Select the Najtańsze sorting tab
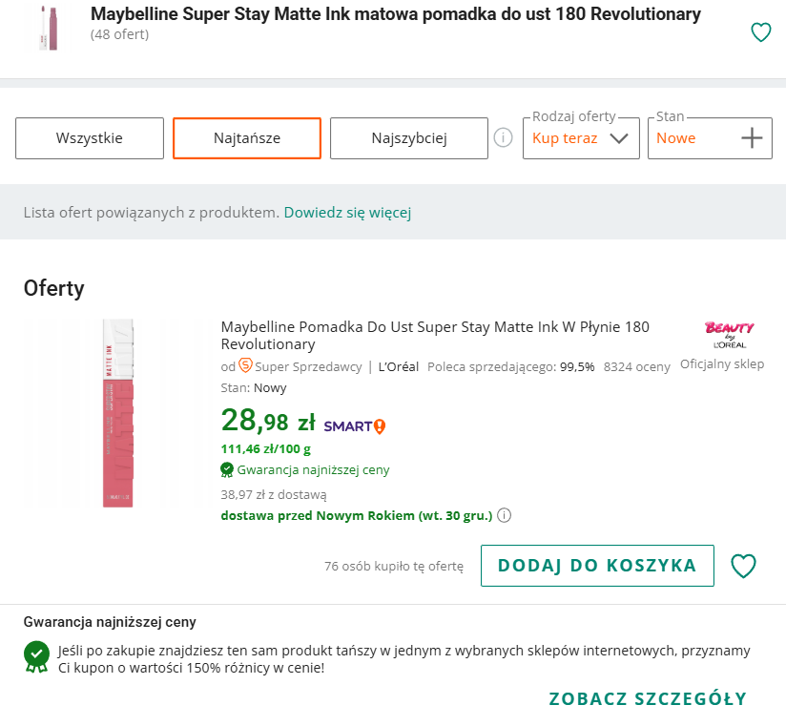Image resolution: width=786 pixels, height=726 pixels. [246, 138]
